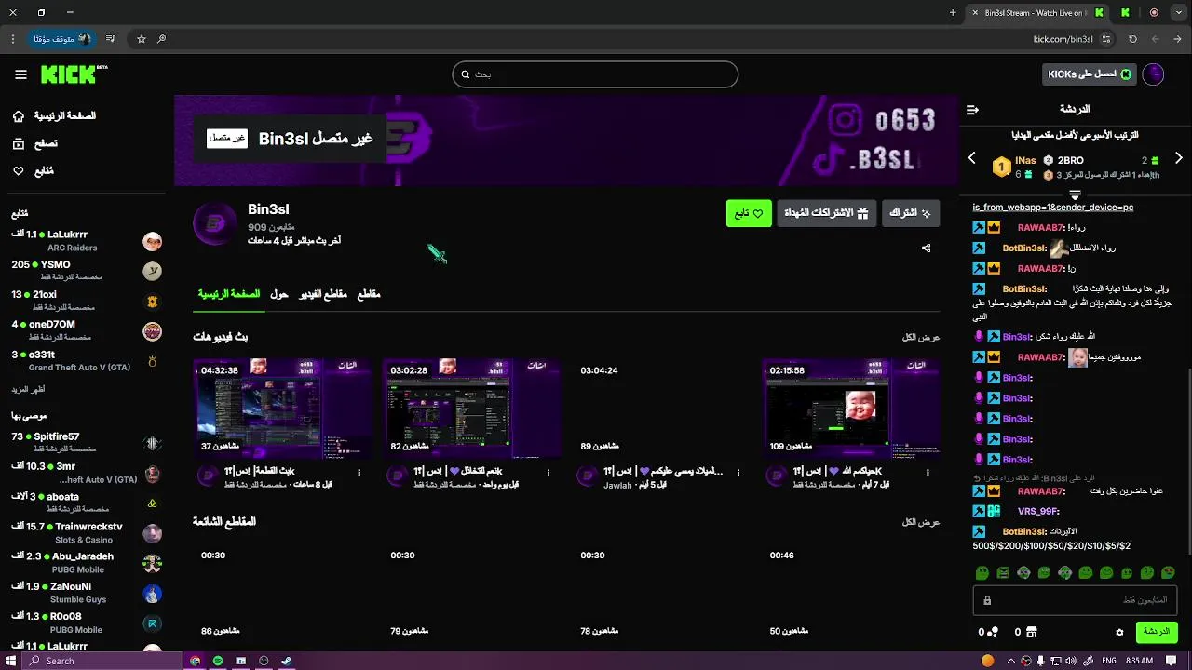This screenshot has width=1192, height=670.
Task: Open the Bin3sl channel avatar
Action: point(215,223)
